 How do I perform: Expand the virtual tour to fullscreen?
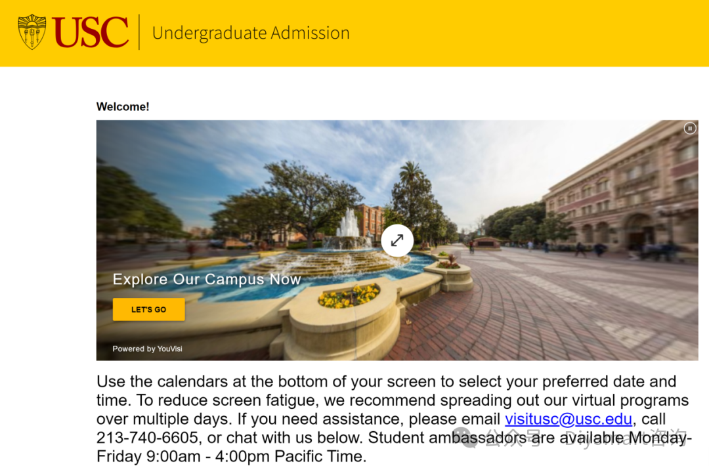[x=397, y=240]
